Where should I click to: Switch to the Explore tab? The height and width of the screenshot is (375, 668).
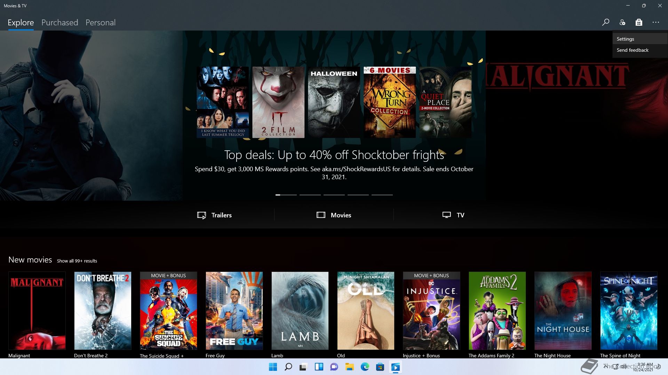pos(21,23)
